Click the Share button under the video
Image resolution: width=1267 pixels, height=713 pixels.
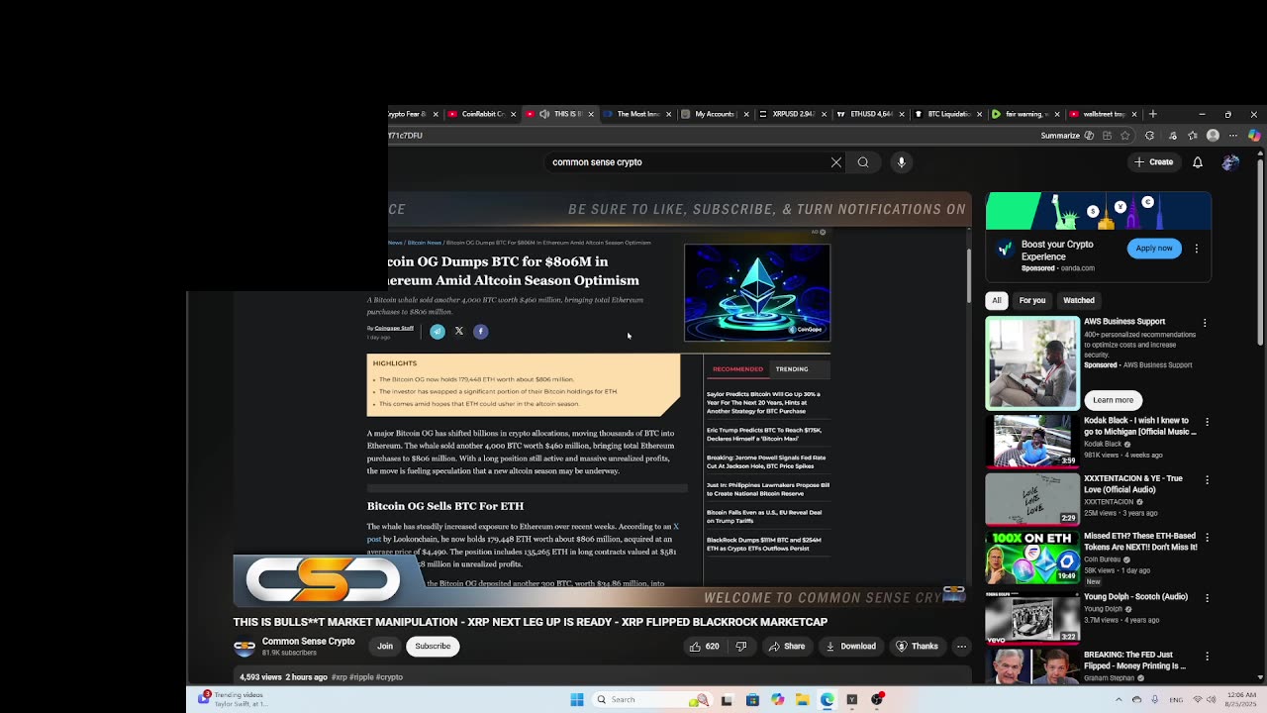(x=787, y=647)
